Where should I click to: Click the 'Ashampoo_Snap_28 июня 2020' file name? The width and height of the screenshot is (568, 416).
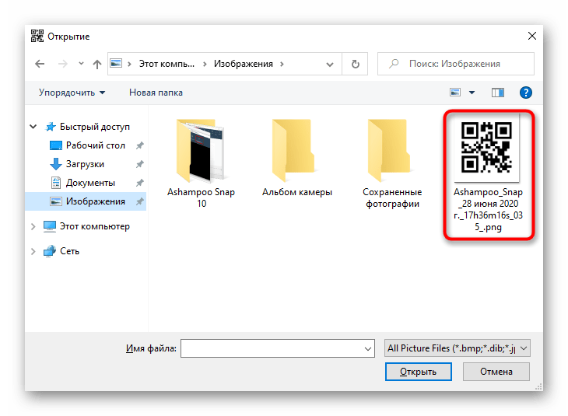[x=489, y=209]
